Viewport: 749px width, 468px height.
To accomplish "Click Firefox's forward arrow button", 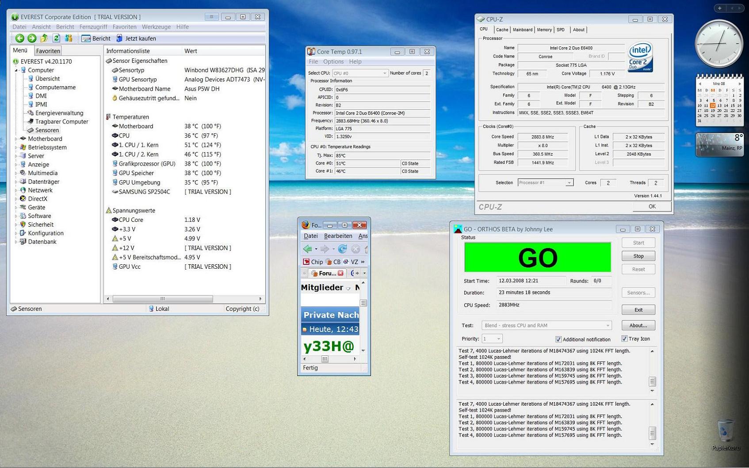I will (325, 249).
